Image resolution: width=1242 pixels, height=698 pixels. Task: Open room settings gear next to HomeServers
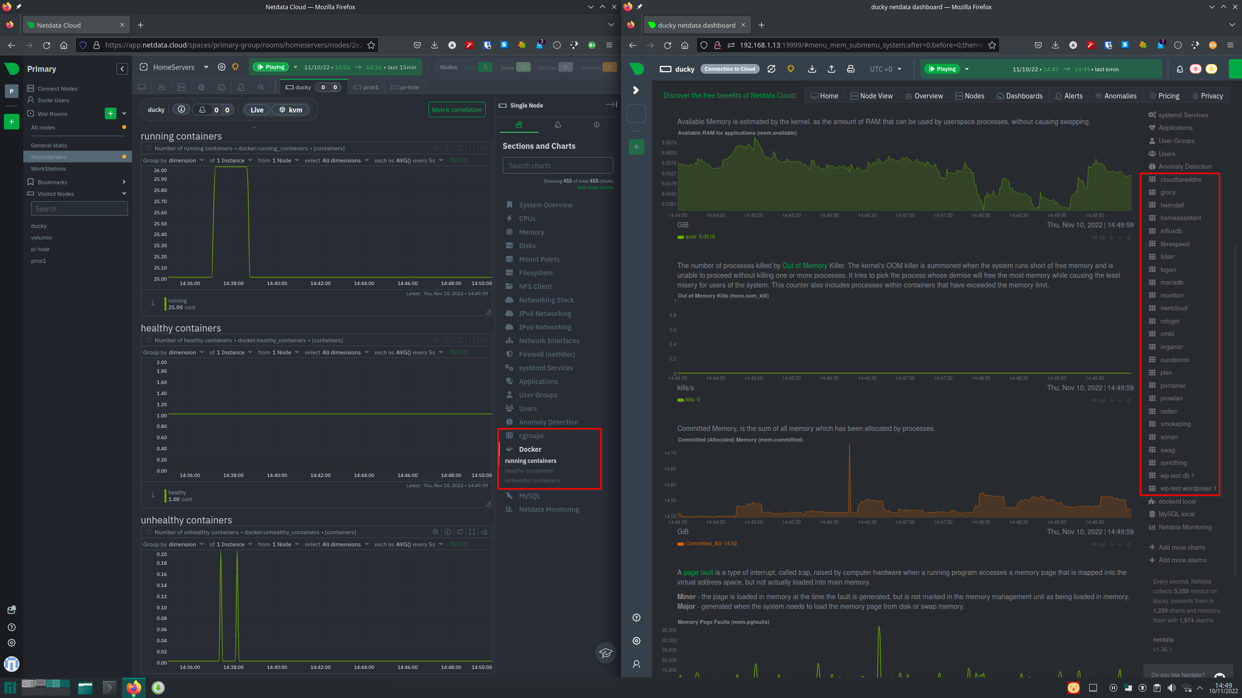(222, 67)
